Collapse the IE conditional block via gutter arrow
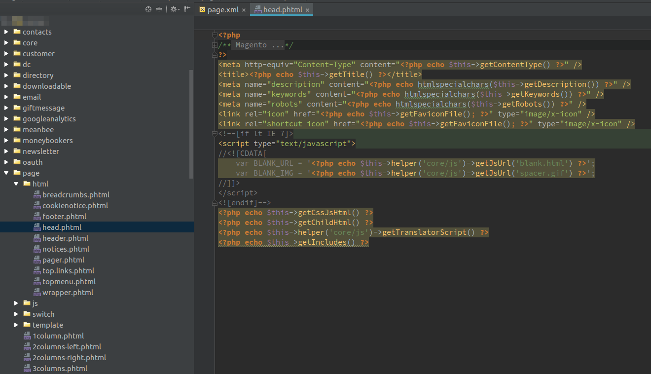 pyautogui.click(x=214, y=133)
